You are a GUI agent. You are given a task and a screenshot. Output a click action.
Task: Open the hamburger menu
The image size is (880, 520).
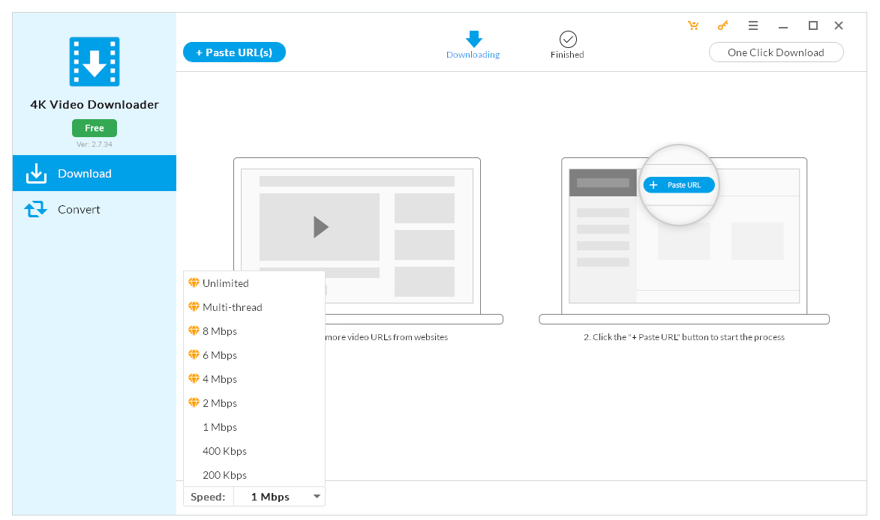[x=753, y=25]
